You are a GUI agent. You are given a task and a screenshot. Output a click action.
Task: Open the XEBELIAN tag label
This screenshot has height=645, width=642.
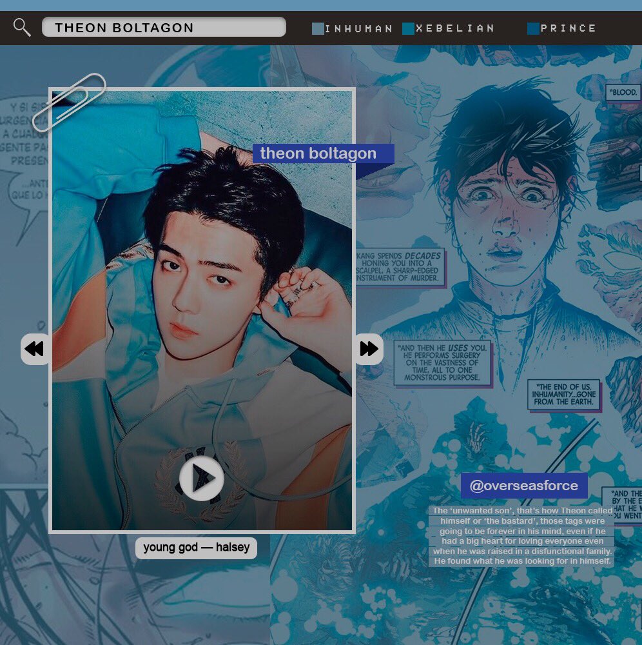coord(455,28)
